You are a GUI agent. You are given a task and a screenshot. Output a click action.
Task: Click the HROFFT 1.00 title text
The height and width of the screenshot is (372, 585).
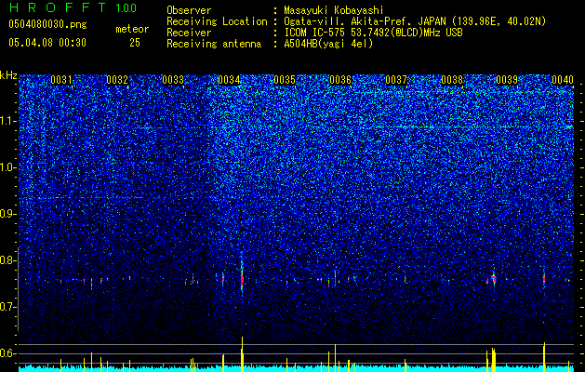(73, 7)
